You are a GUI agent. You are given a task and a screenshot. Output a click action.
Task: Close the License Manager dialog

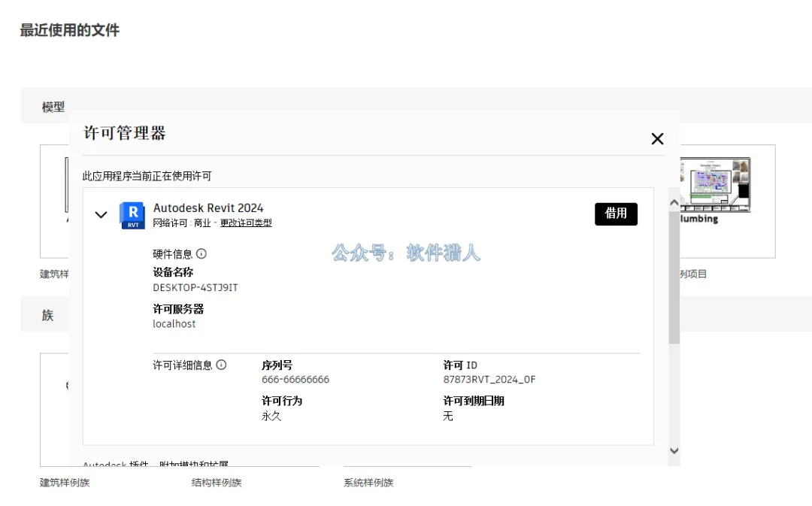[x=657, y=139]
